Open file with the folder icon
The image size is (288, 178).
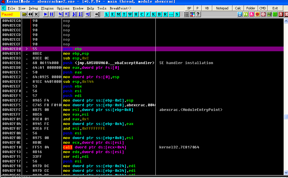coord(24,14)
